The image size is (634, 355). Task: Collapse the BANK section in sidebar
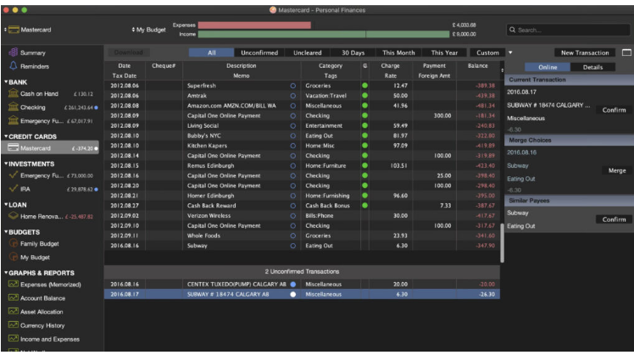coord(5,81)
